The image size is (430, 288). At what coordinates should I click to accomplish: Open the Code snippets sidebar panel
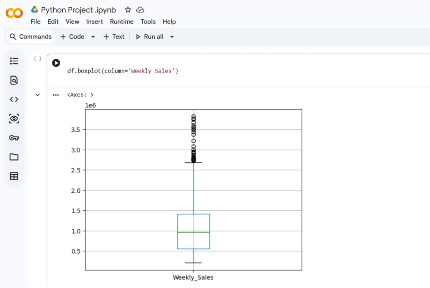[14, 100]
